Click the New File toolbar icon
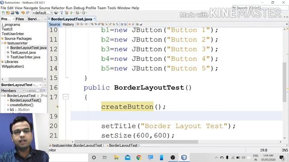289x162 pixels. coord(3,13)
